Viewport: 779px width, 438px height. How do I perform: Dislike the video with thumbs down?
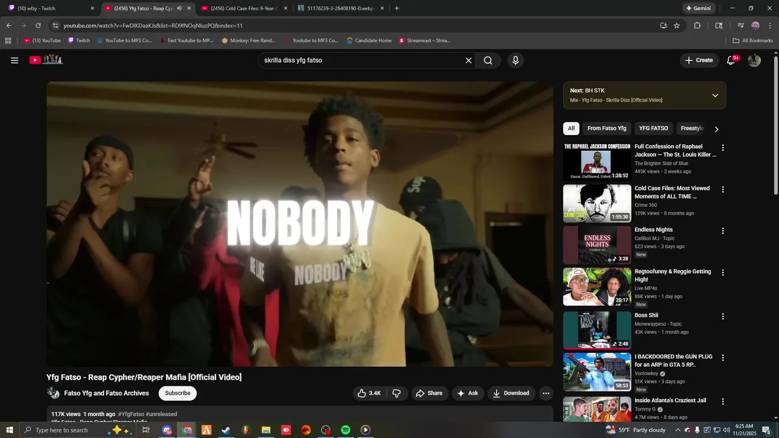point(397,393)
